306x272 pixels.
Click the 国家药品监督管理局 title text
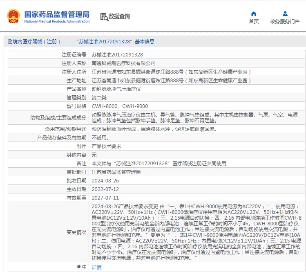pos(56,13)
